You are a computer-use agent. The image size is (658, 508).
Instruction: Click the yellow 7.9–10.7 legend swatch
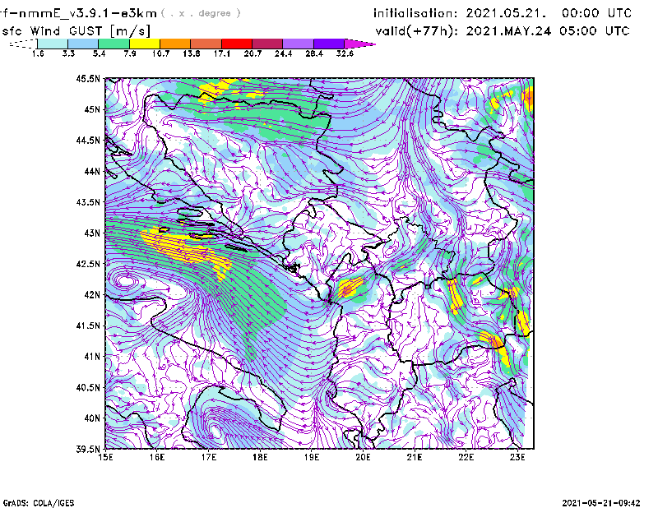tap(145, 44)
